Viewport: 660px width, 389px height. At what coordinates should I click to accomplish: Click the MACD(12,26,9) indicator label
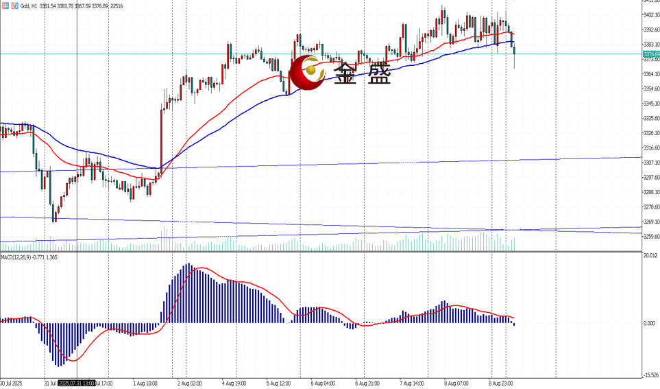[20, 257]
